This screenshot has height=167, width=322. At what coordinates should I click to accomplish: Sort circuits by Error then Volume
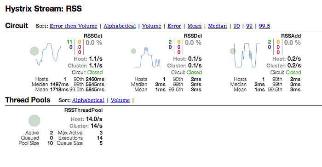pyautogui.click(x=73, y=26)
